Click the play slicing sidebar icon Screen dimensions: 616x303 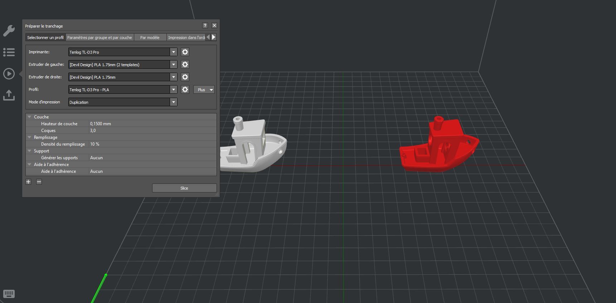tap(9, 74)
